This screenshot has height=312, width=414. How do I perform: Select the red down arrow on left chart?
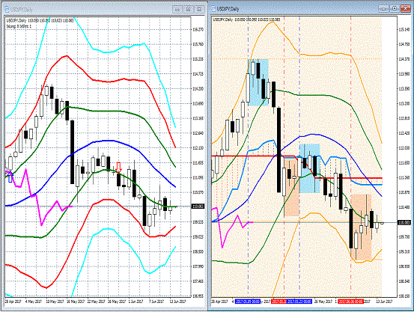(x=118, y=167)
